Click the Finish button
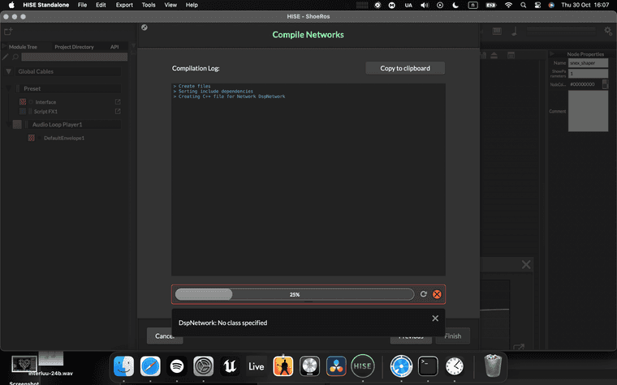 coord(452,336)
